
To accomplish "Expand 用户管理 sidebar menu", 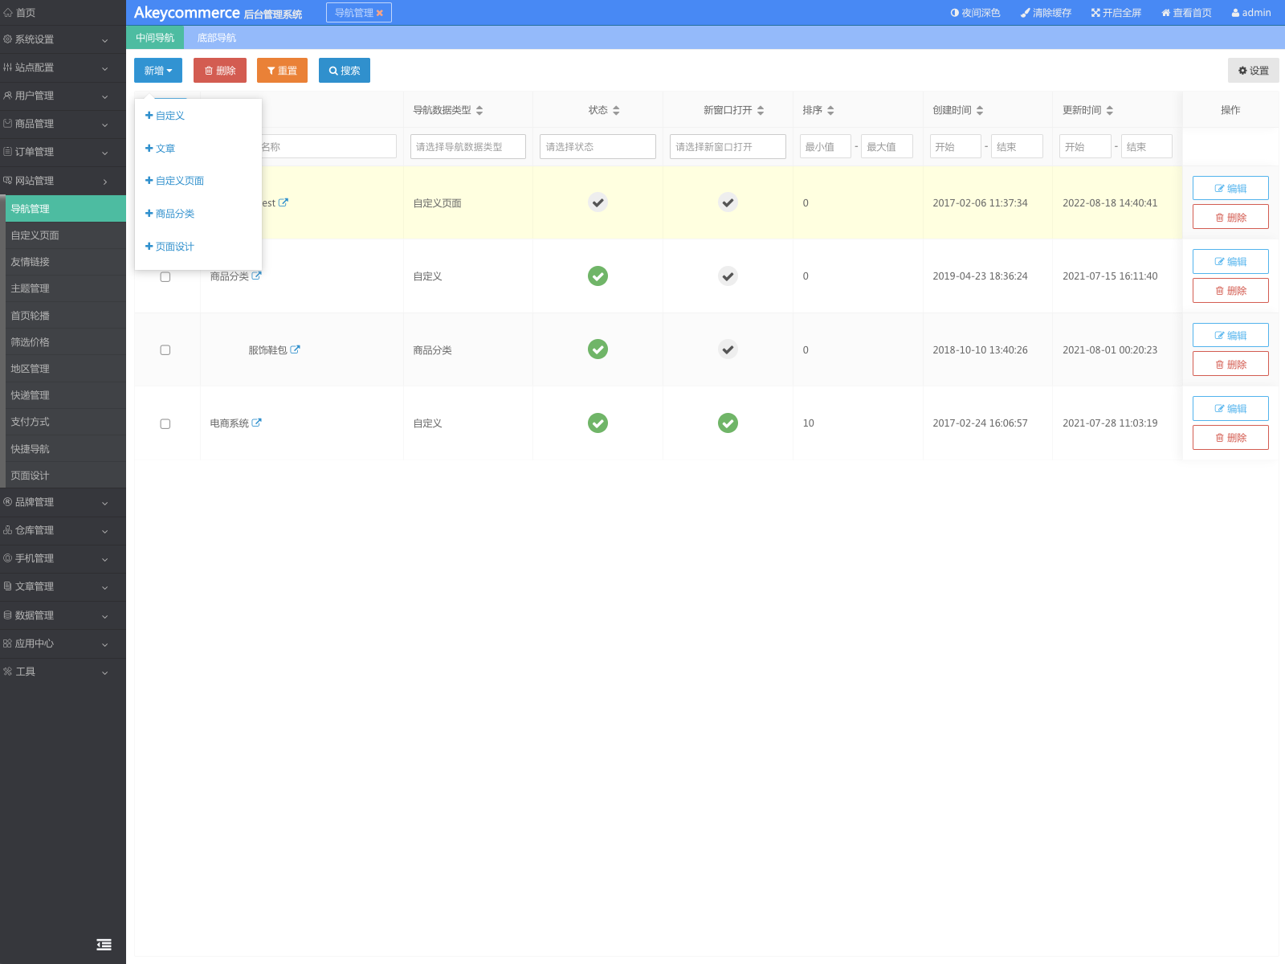I will (63, 96).
